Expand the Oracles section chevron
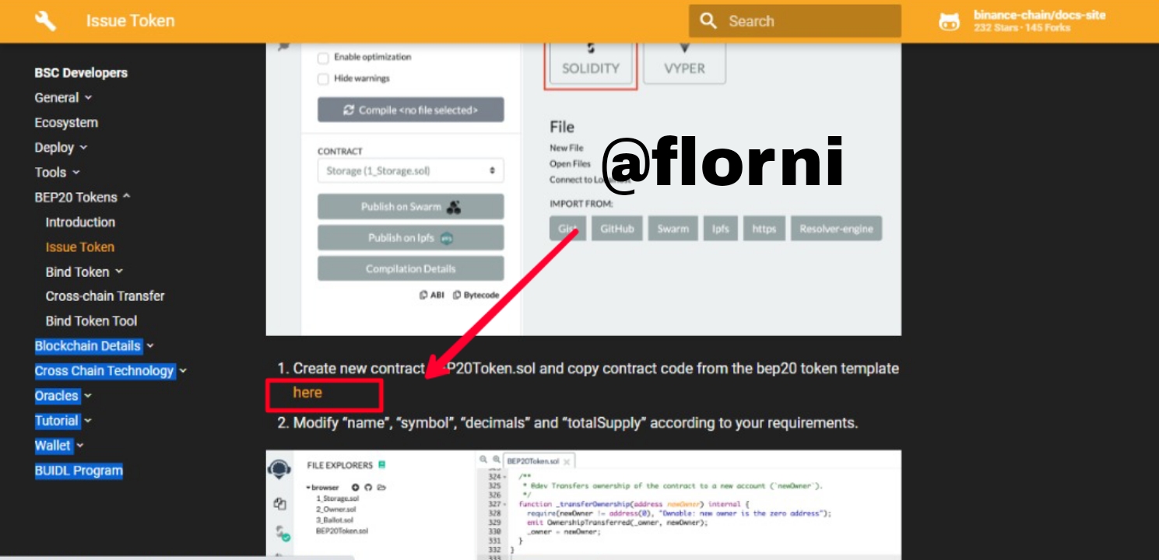Viewport: 1159px width, 560px height. point(88,396)
